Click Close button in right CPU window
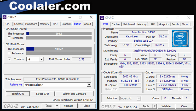This screenshot has height=111, width=196. pos(184,106)
